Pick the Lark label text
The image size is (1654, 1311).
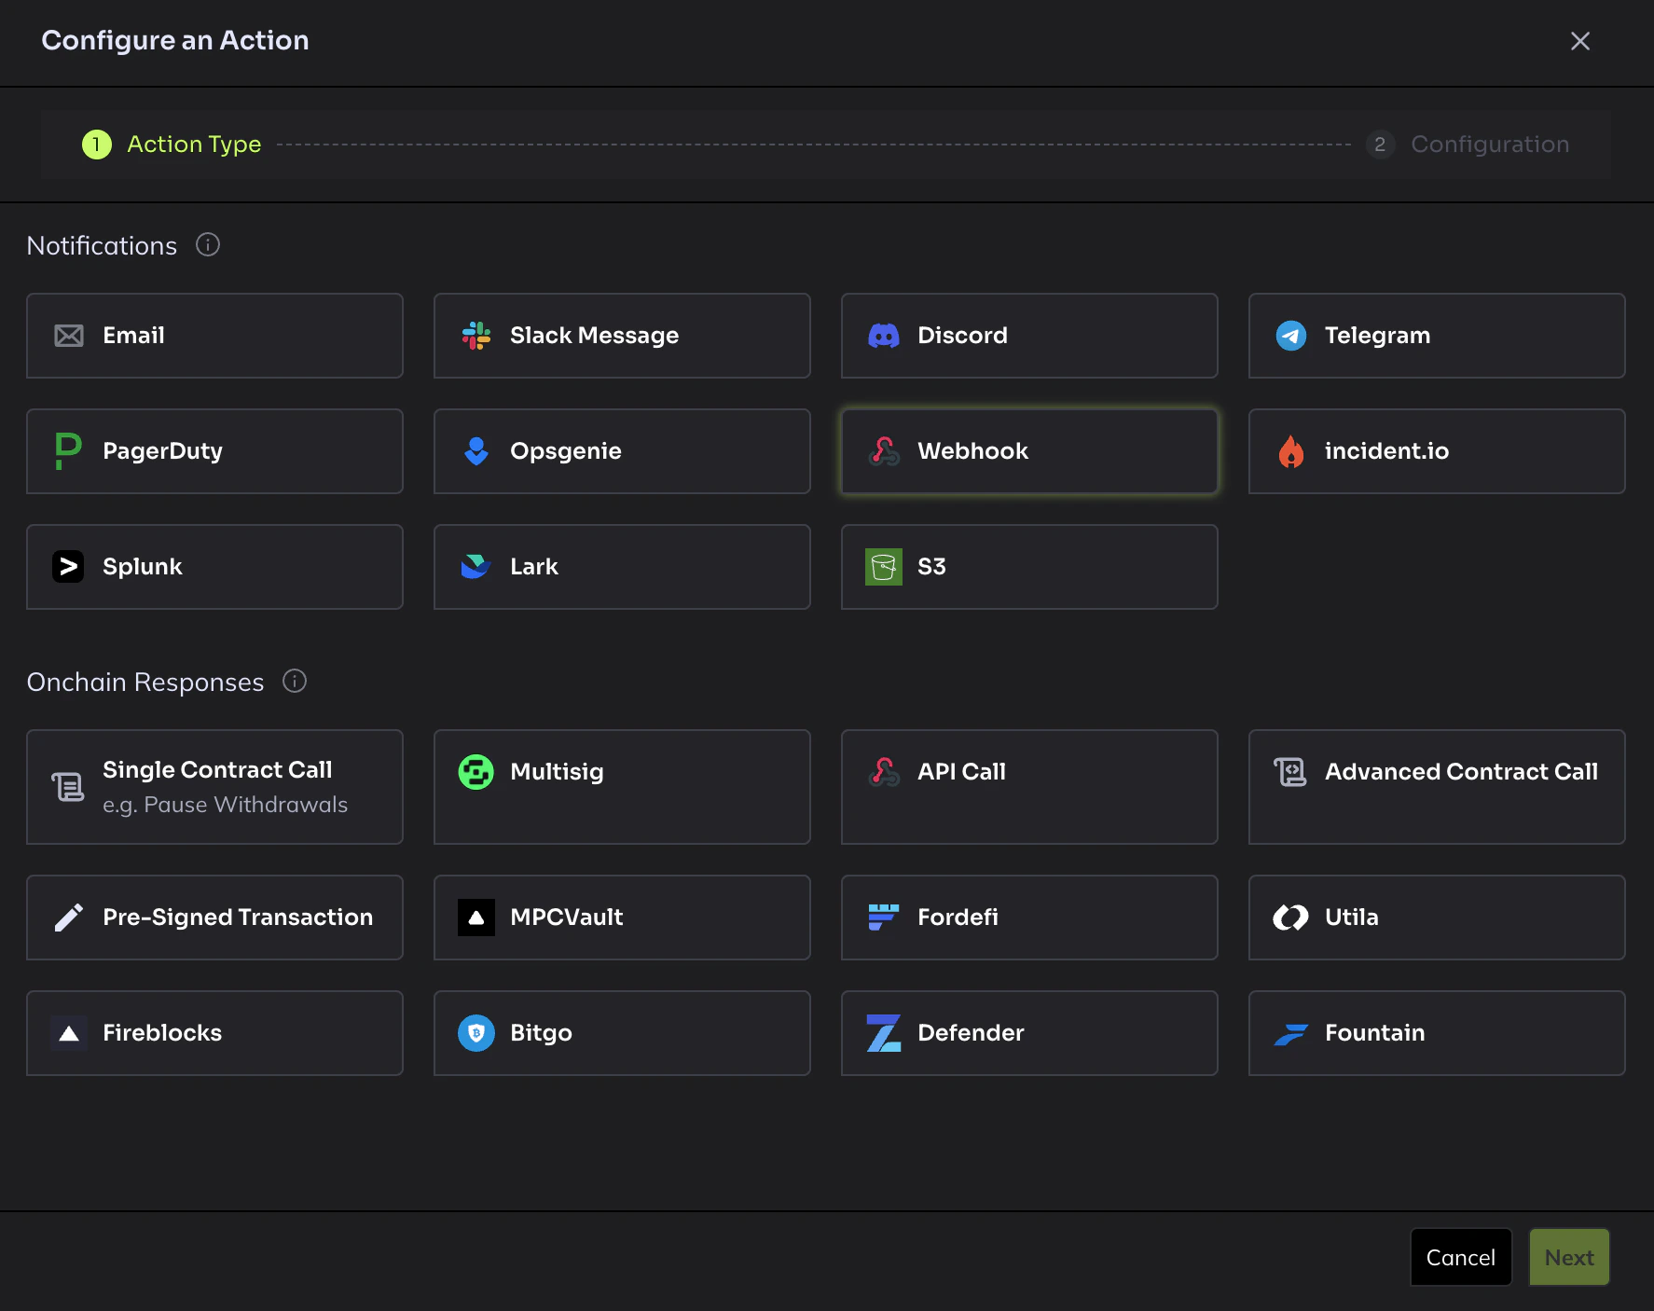tap(533, 567)
